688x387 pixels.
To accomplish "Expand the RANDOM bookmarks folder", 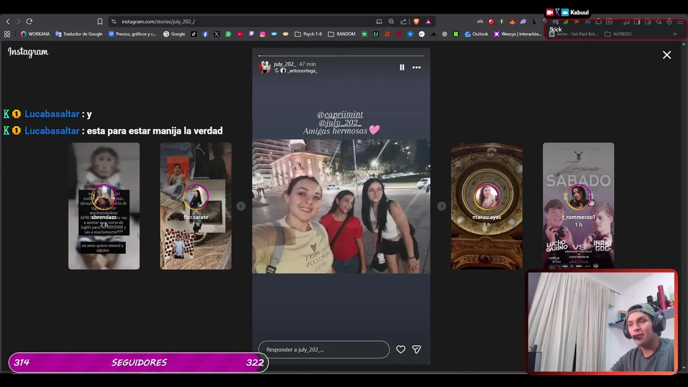I will [x=342, y=34].
